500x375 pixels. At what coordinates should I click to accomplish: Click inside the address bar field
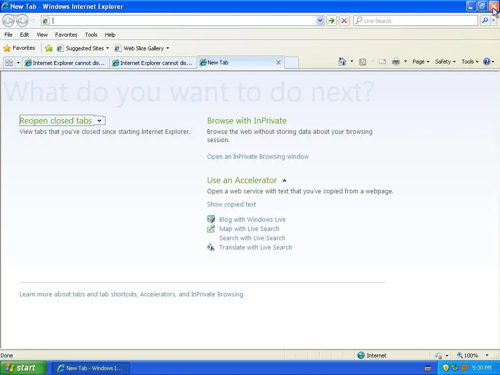coord(184,21)
